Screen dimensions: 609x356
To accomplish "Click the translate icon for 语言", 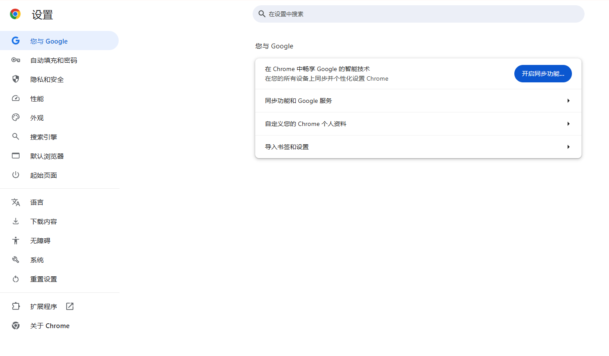I will [16, 202].
